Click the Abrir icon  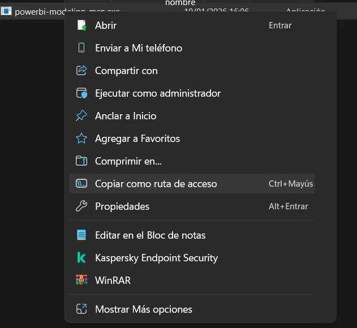81,25
